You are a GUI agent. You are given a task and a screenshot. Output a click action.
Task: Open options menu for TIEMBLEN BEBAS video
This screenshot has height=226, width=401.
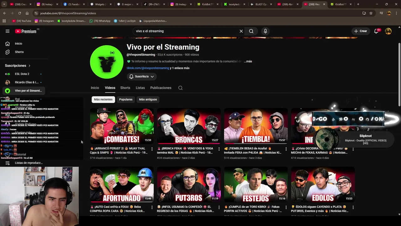(286, 149)
